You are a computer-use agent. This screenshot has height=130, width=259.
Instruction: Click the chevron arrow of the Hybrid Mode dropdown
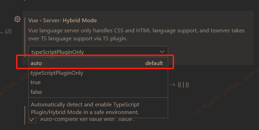pos(162,52)
